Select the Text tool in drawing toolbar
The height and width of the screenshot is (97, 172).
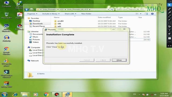click(170, 30)
